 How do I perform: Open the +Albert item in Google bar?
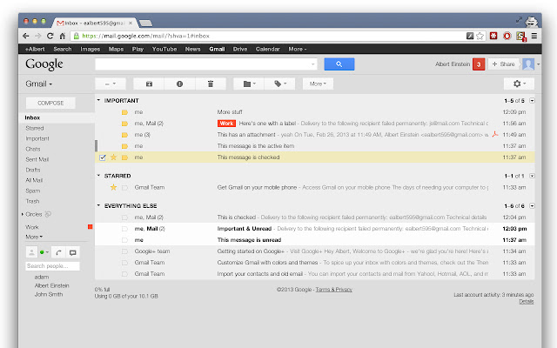pos(35,49)
